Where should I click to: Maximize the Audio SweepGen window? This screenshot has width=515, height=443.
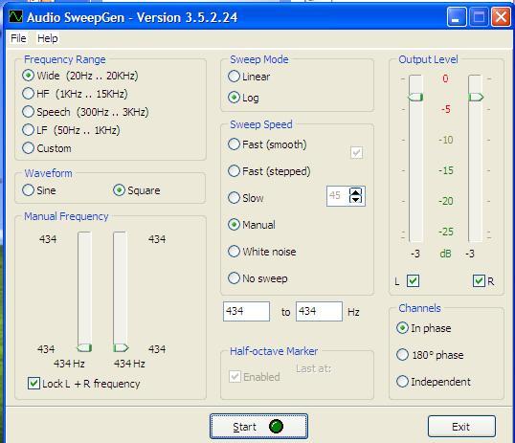point(479,16)
